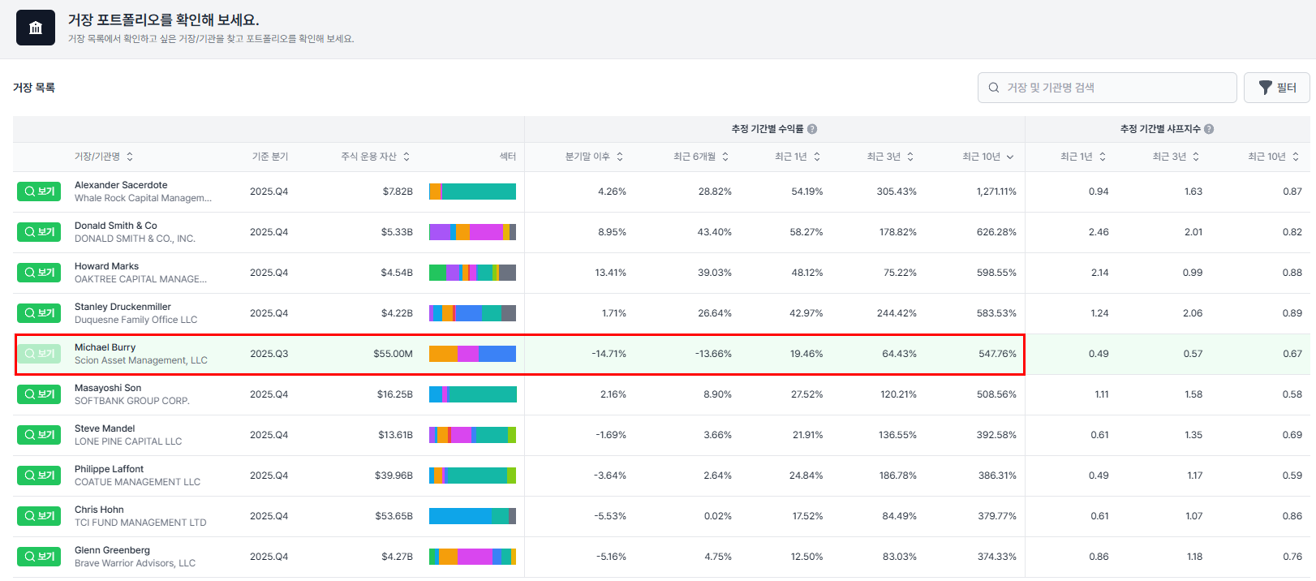Sort by 거장/기관명 column
The image size is (1316, 581).
point(104,157)
